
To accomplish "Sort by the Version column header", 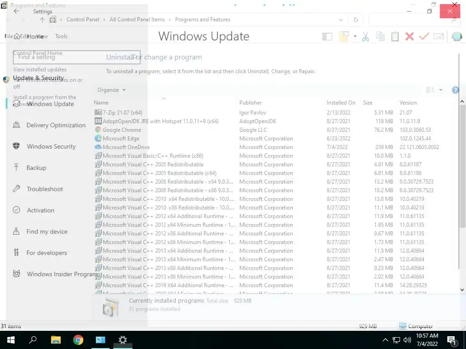I will (408, 102).
